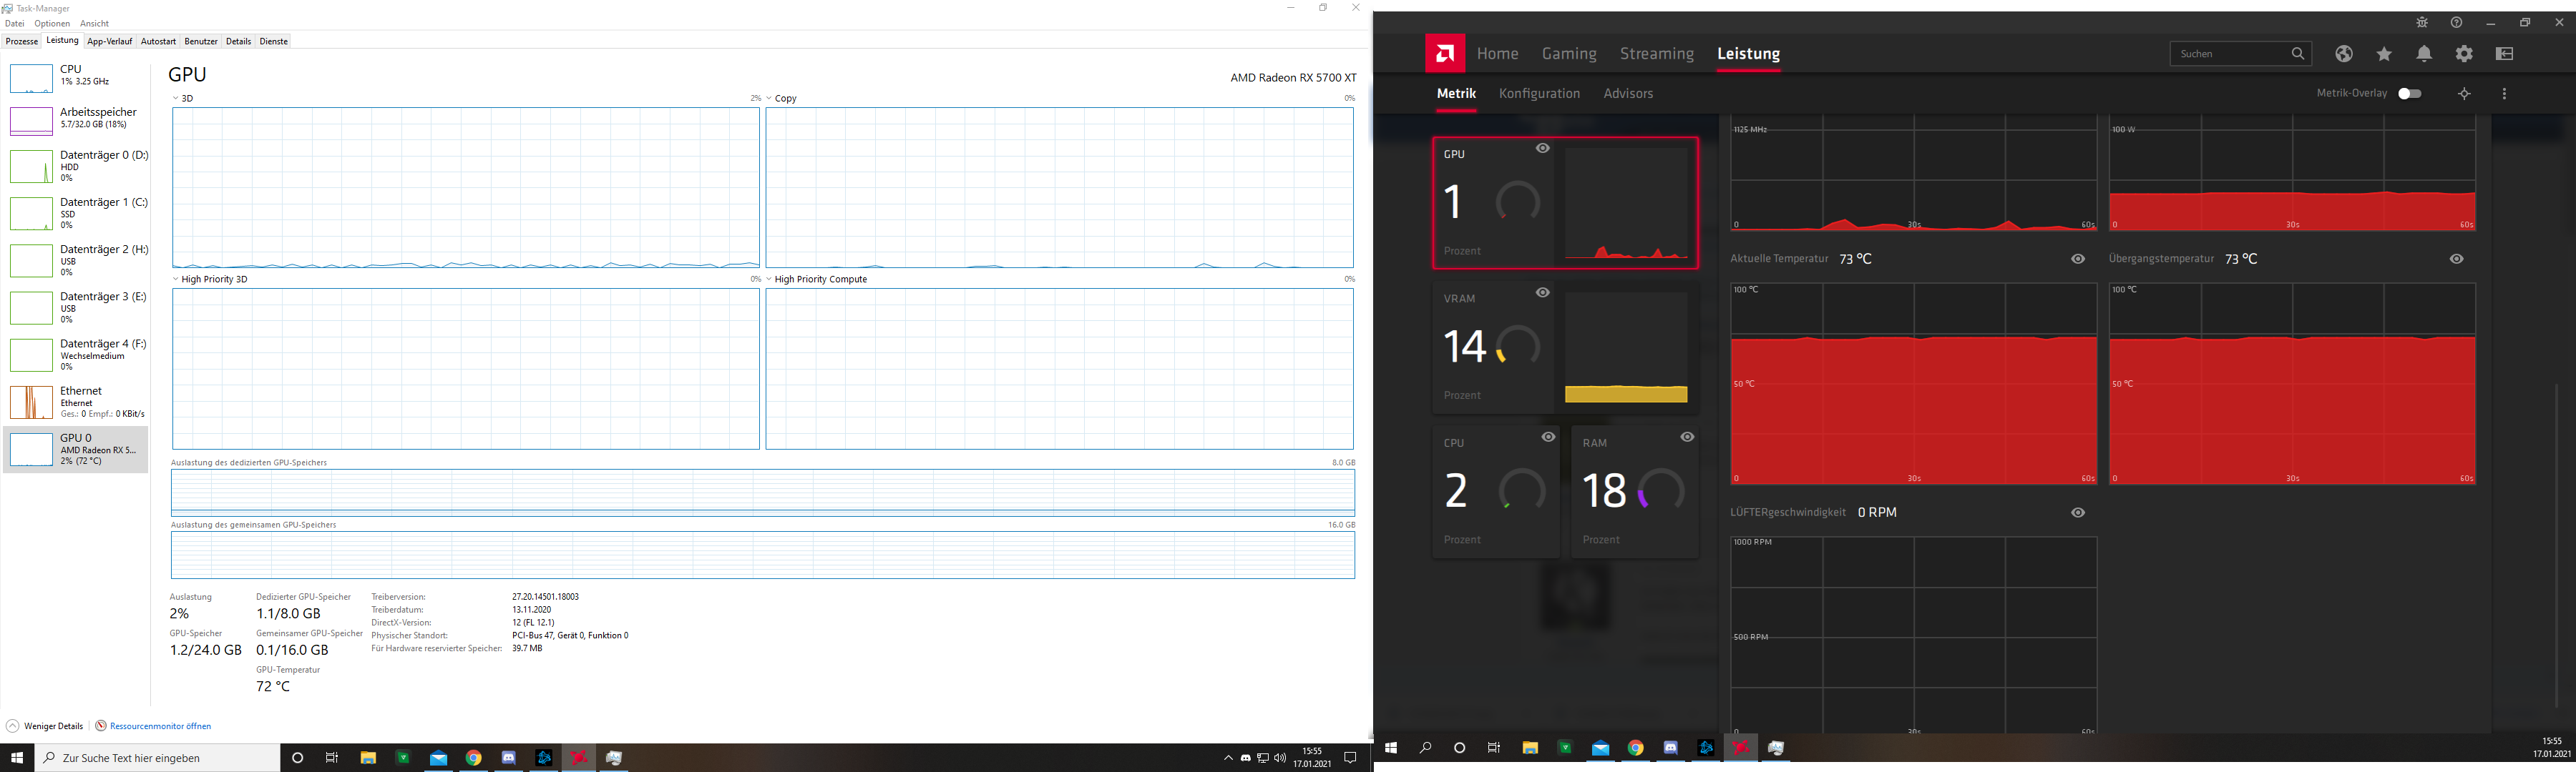
Task: Toggle eye visibility for LÜFTERgeschwindigkeit
Action: pyautogui.click(x=2078, y=513)
